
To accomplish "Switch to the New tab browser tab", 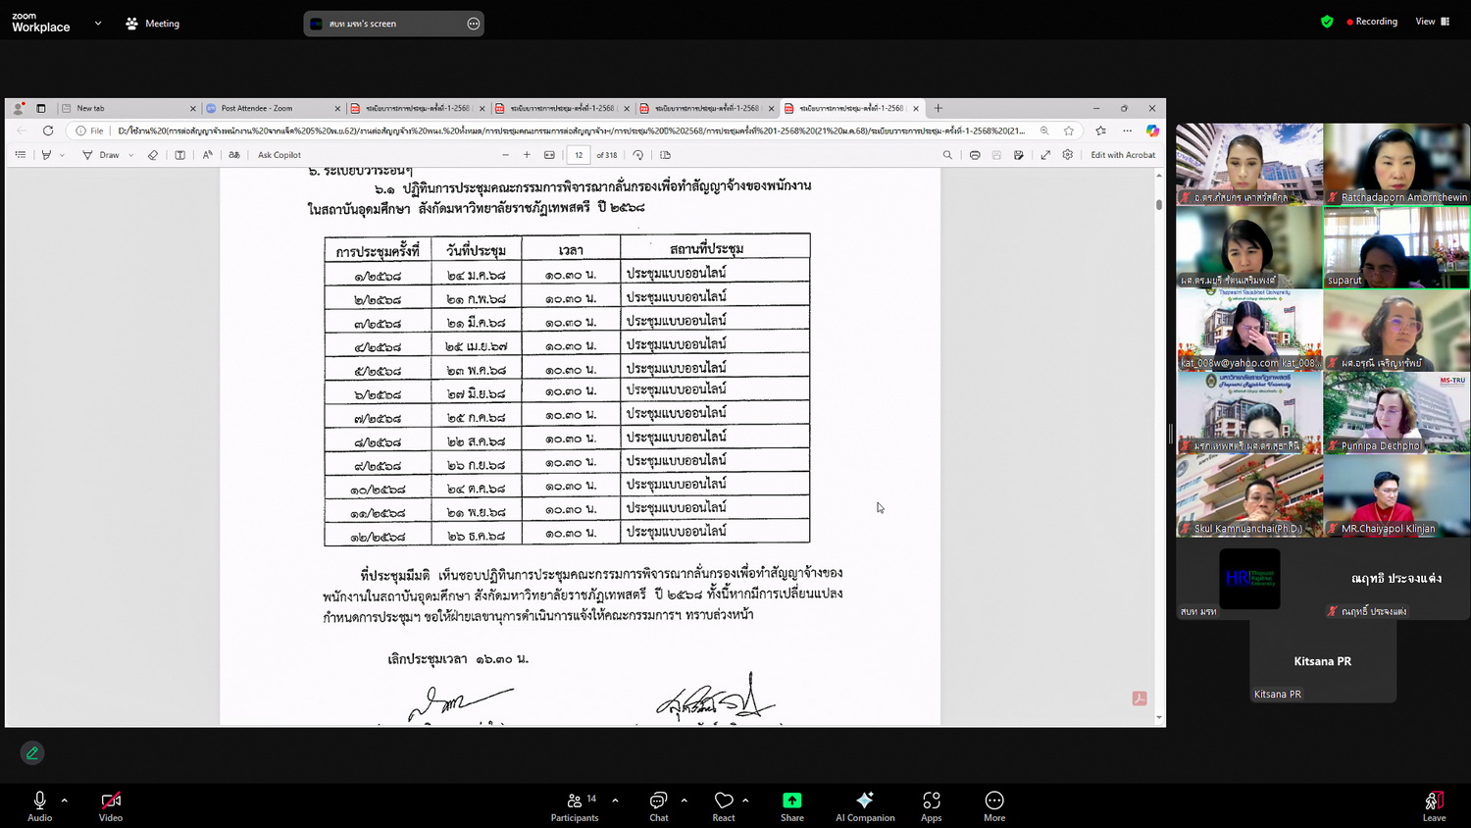I will pyautogui.click(x=127, y=108).
